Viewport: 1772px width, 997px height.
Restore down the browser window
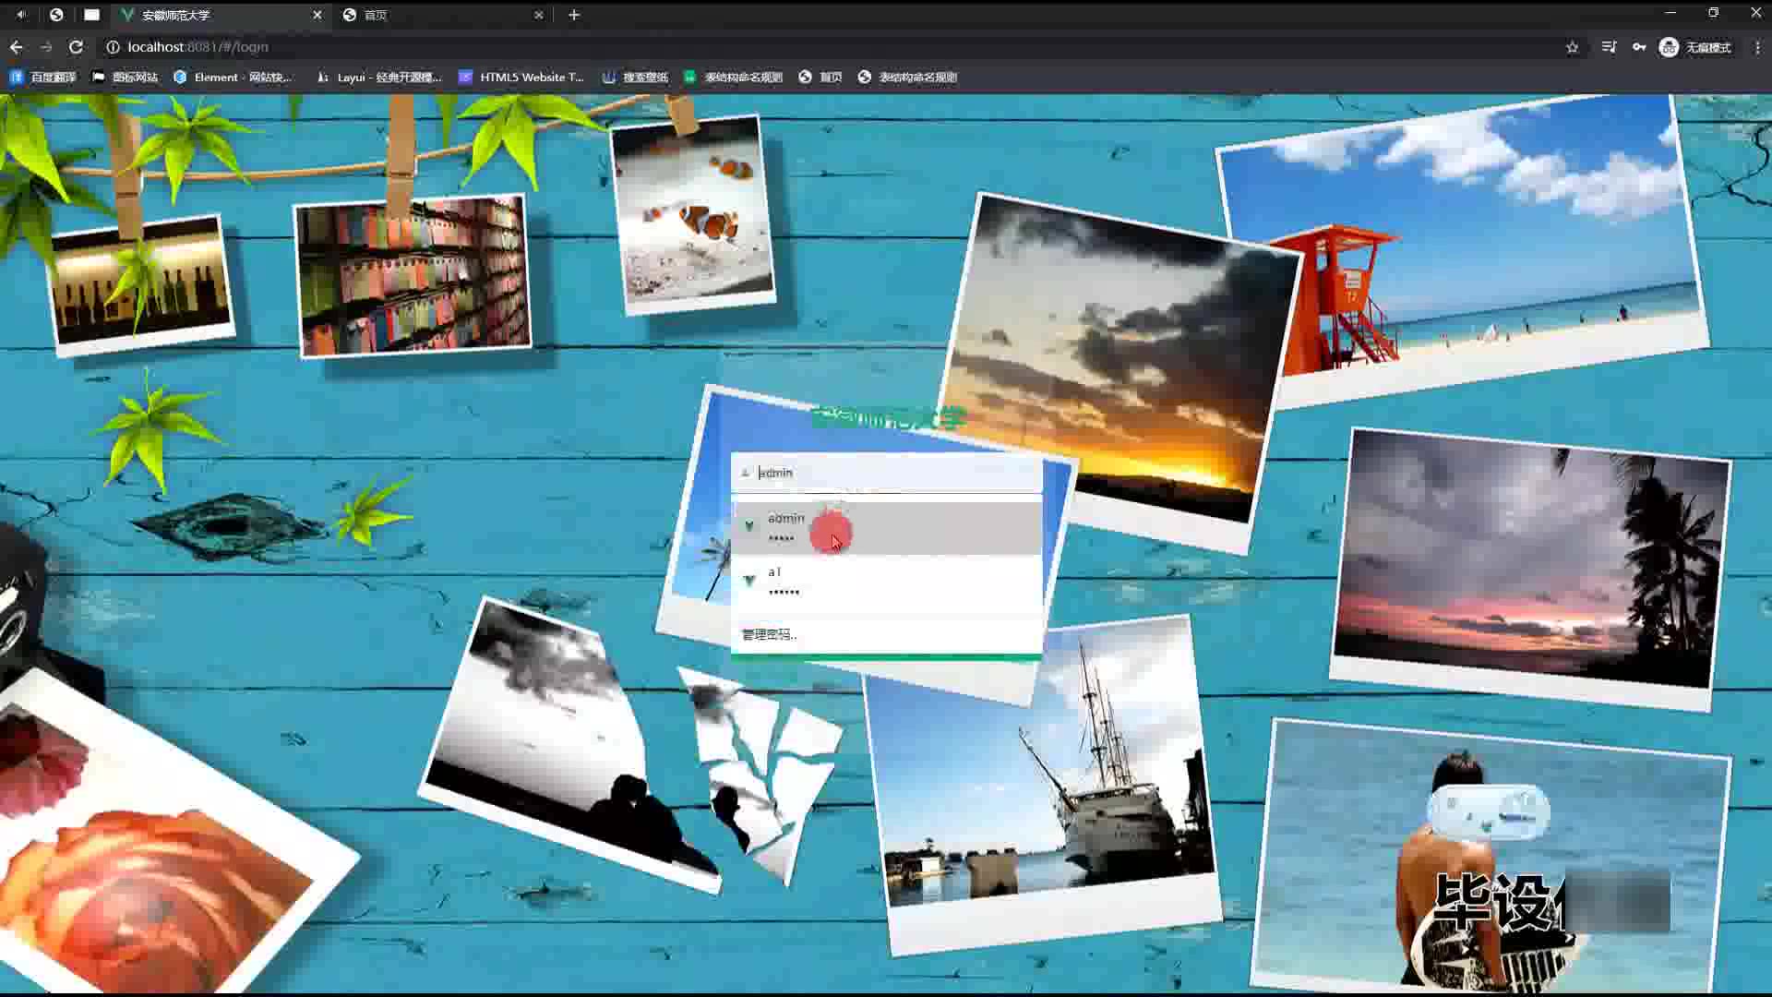pos(1713,13)
